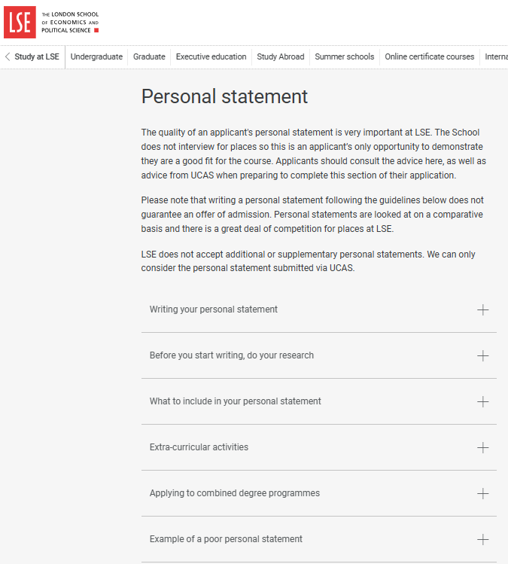
Task: Click the plus icon for Extra-curricular activities
Action: click(x=482, y=447)
